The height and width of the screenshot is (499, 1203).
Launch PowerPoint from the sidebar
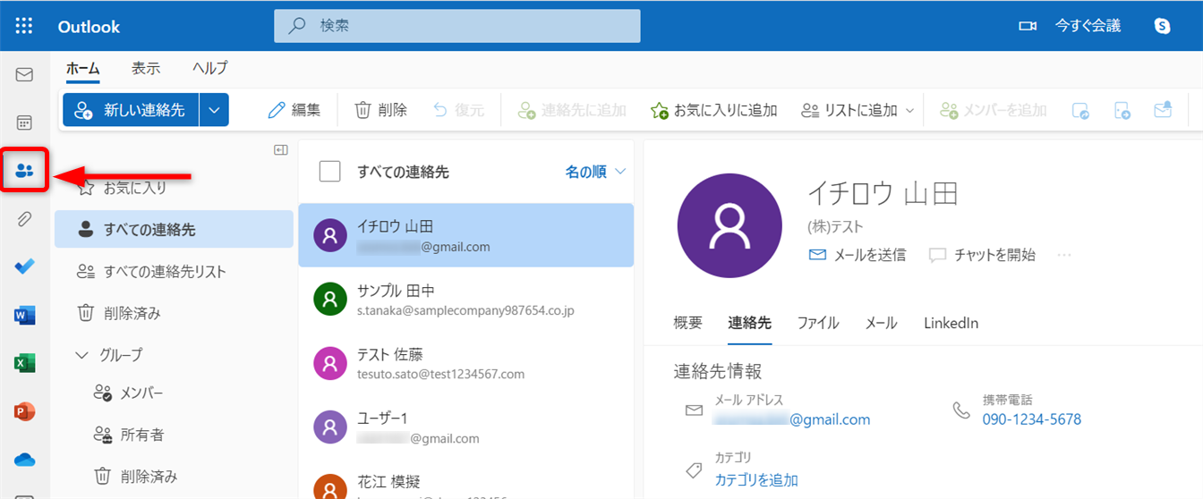coord(24,411)
